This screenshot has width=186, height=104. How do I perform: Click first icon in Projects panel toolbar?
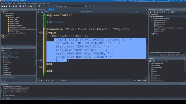tap(151, 12)
